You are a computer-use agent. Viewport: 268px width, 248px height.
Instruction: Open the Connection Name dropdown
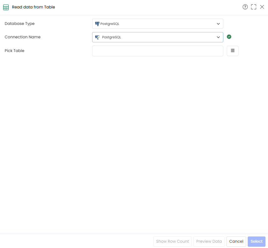(158, 37)
